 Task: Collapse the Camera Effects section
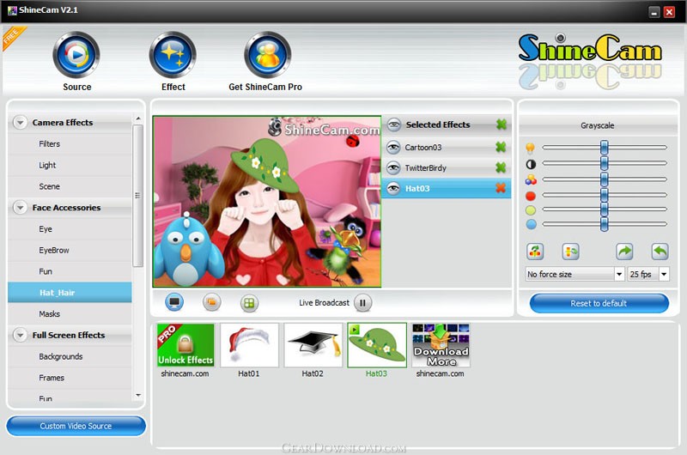tap(20, 122)
